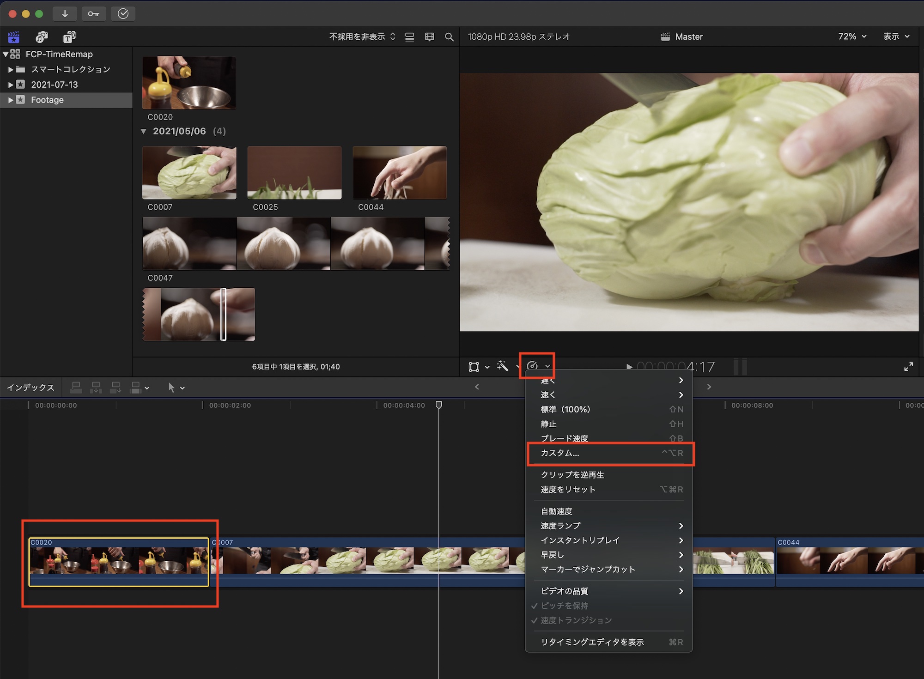924x679 pixels.
Task: Show the titles and generators sidebar
Action: 69,37
